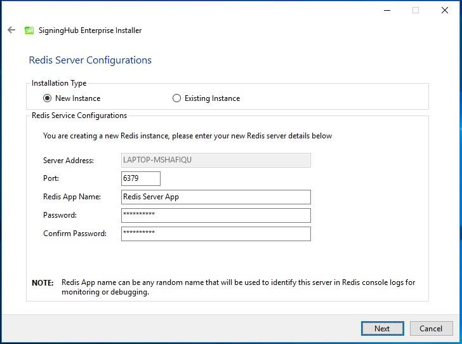The width and height of the screenshot is (462, 344).
Task: Click the Confirm Password label
Action: pyautogui.click(x=75, y=234)
